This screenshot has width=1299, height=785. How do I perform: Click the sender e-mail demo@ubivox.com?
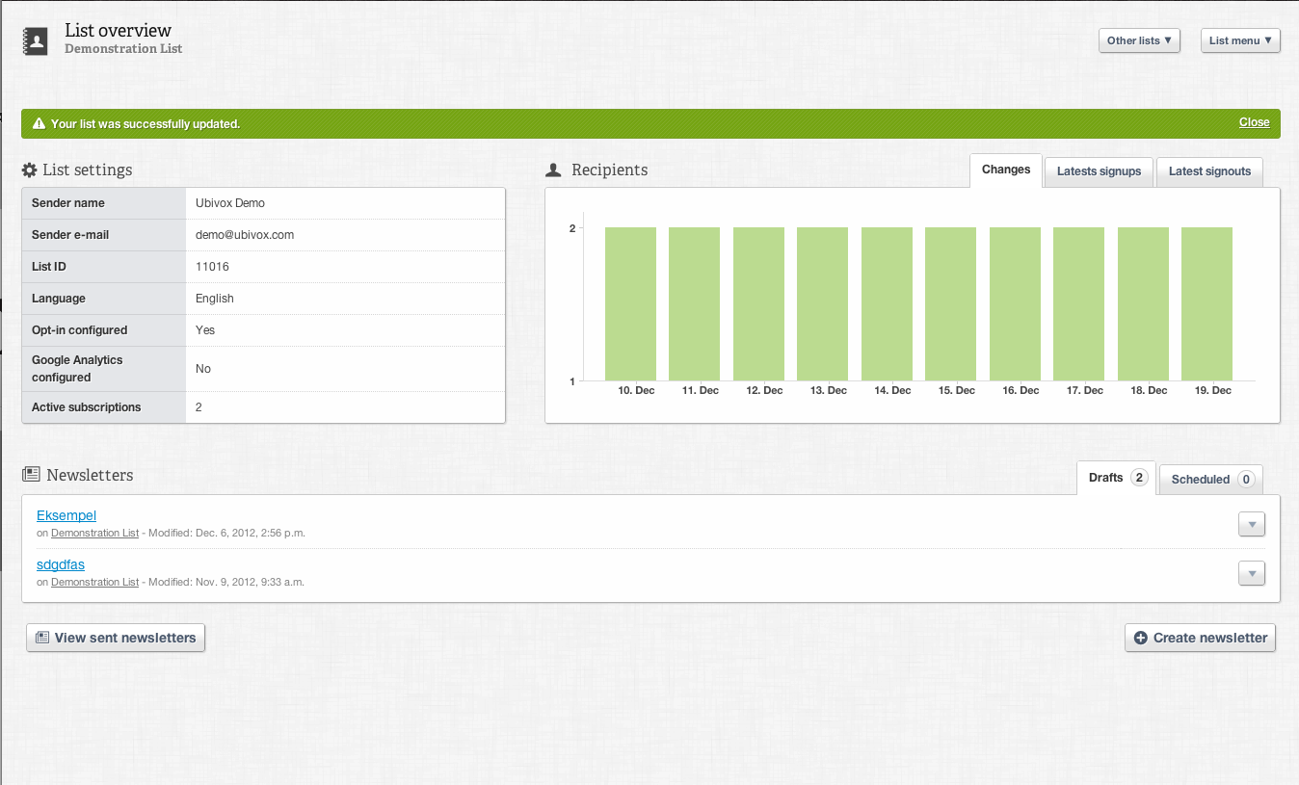click(x=245, y=235)
